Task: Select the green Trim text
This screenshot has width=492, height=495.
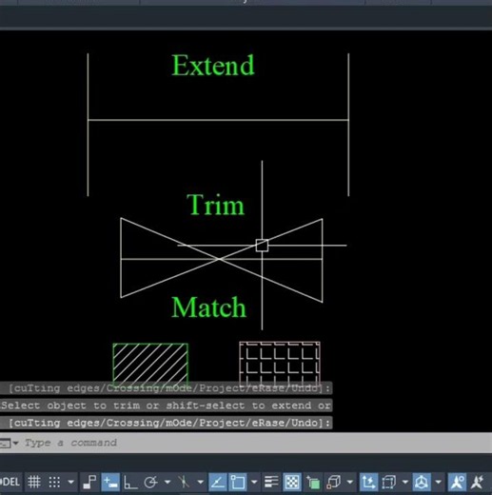Action: (216, 205)
